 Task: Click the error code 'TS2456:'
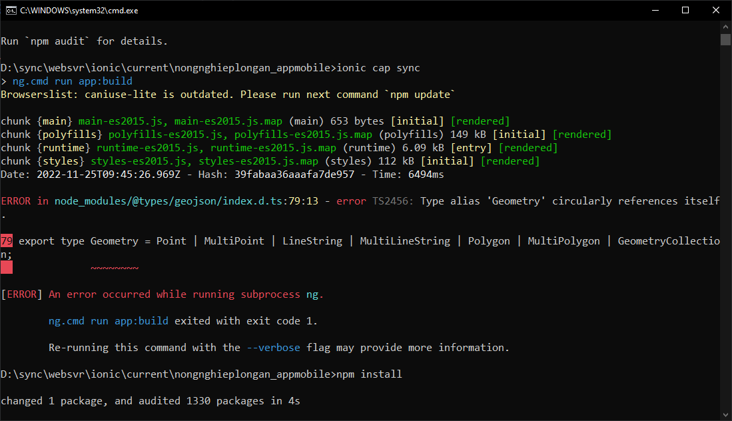[x=393, y=201]
